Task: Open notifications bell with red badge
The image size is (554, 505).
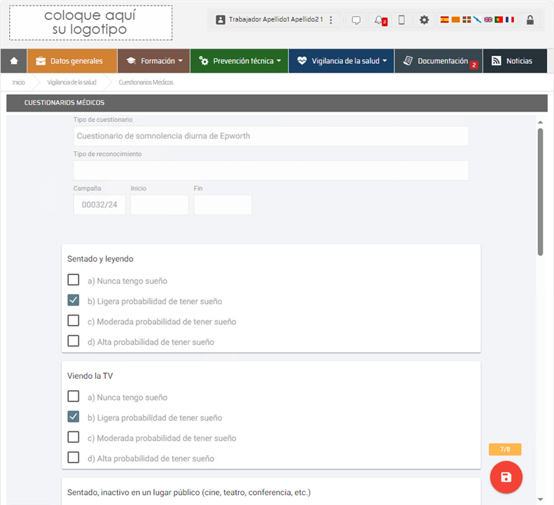Action: pos(379,20)
